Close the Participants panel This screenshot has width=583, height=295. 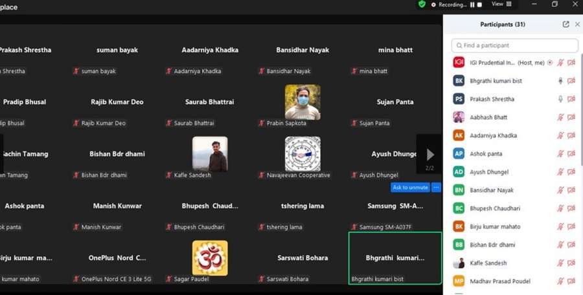[577, 25]
